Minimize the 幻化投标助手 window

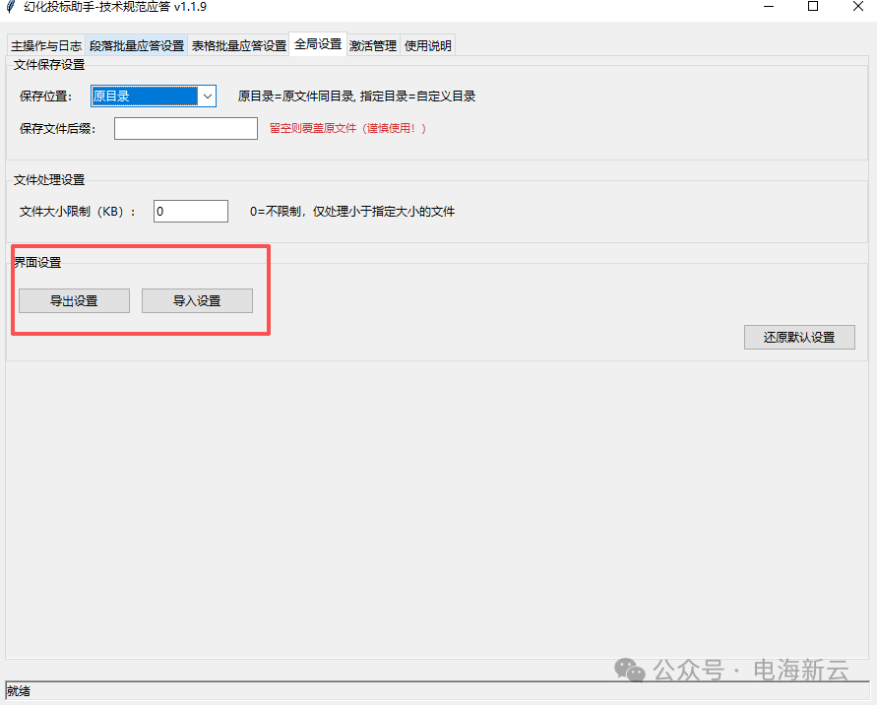[767, 7]
